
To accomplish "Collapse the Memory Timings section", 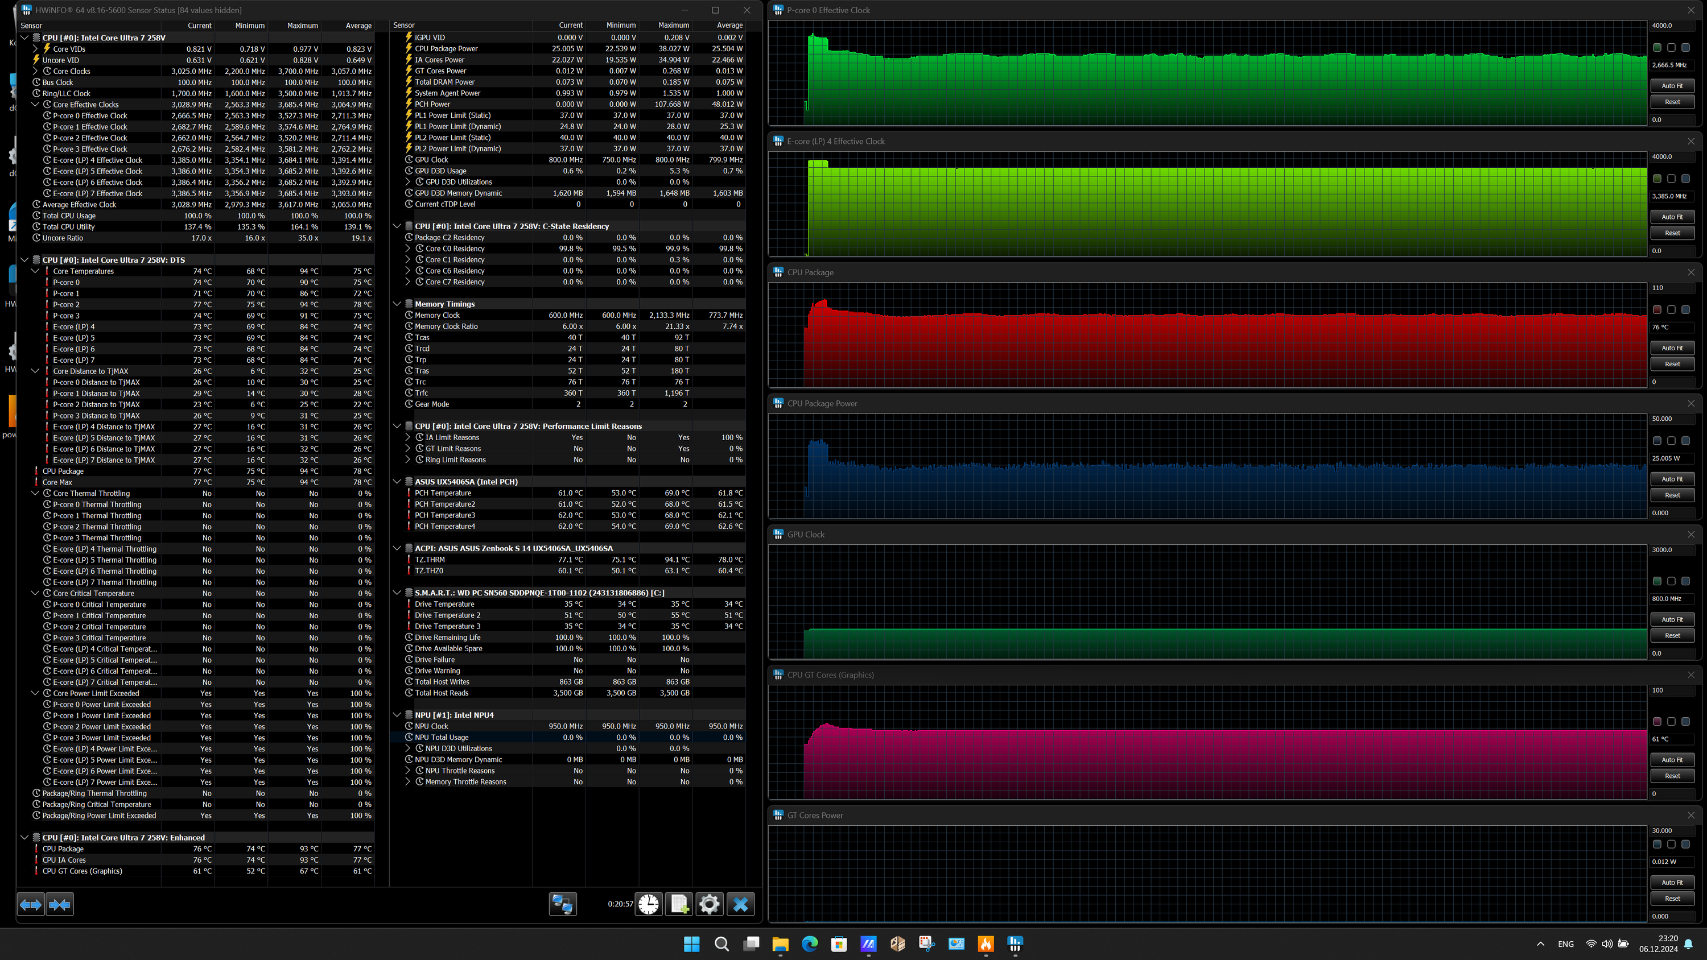I will tap(397, 304).
